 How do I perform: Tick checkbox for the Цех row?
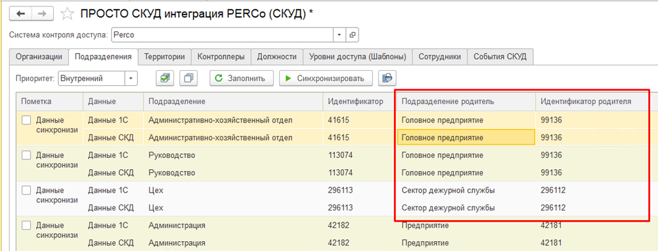26,190
